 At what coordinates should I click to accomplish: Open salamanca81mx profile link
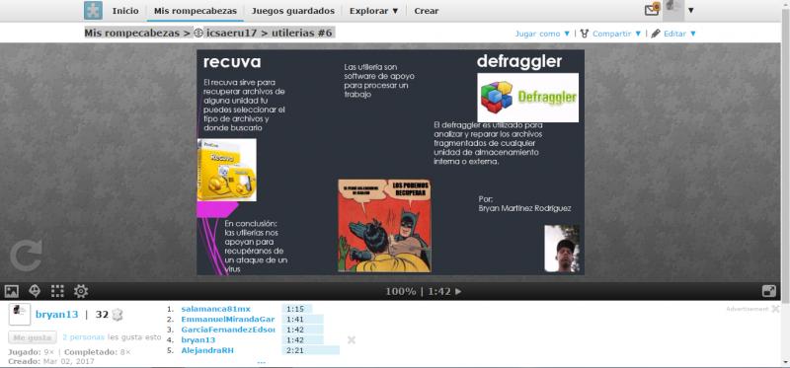coord(215,309)
